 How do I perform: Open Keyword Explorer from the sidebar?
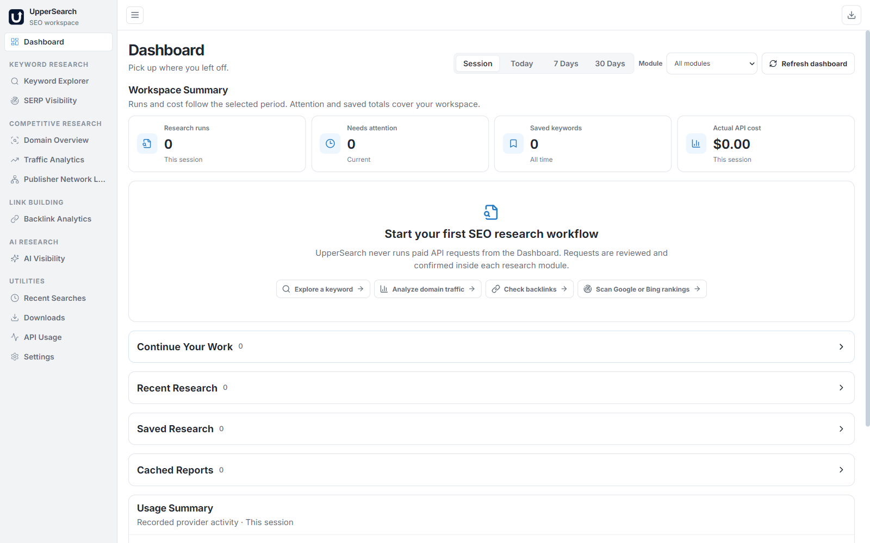(x=59, y=81)
